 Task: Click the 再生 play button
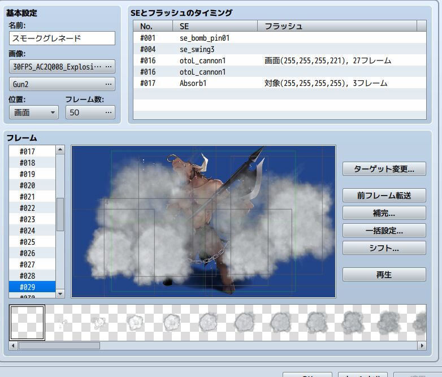(x=384, y=274)
